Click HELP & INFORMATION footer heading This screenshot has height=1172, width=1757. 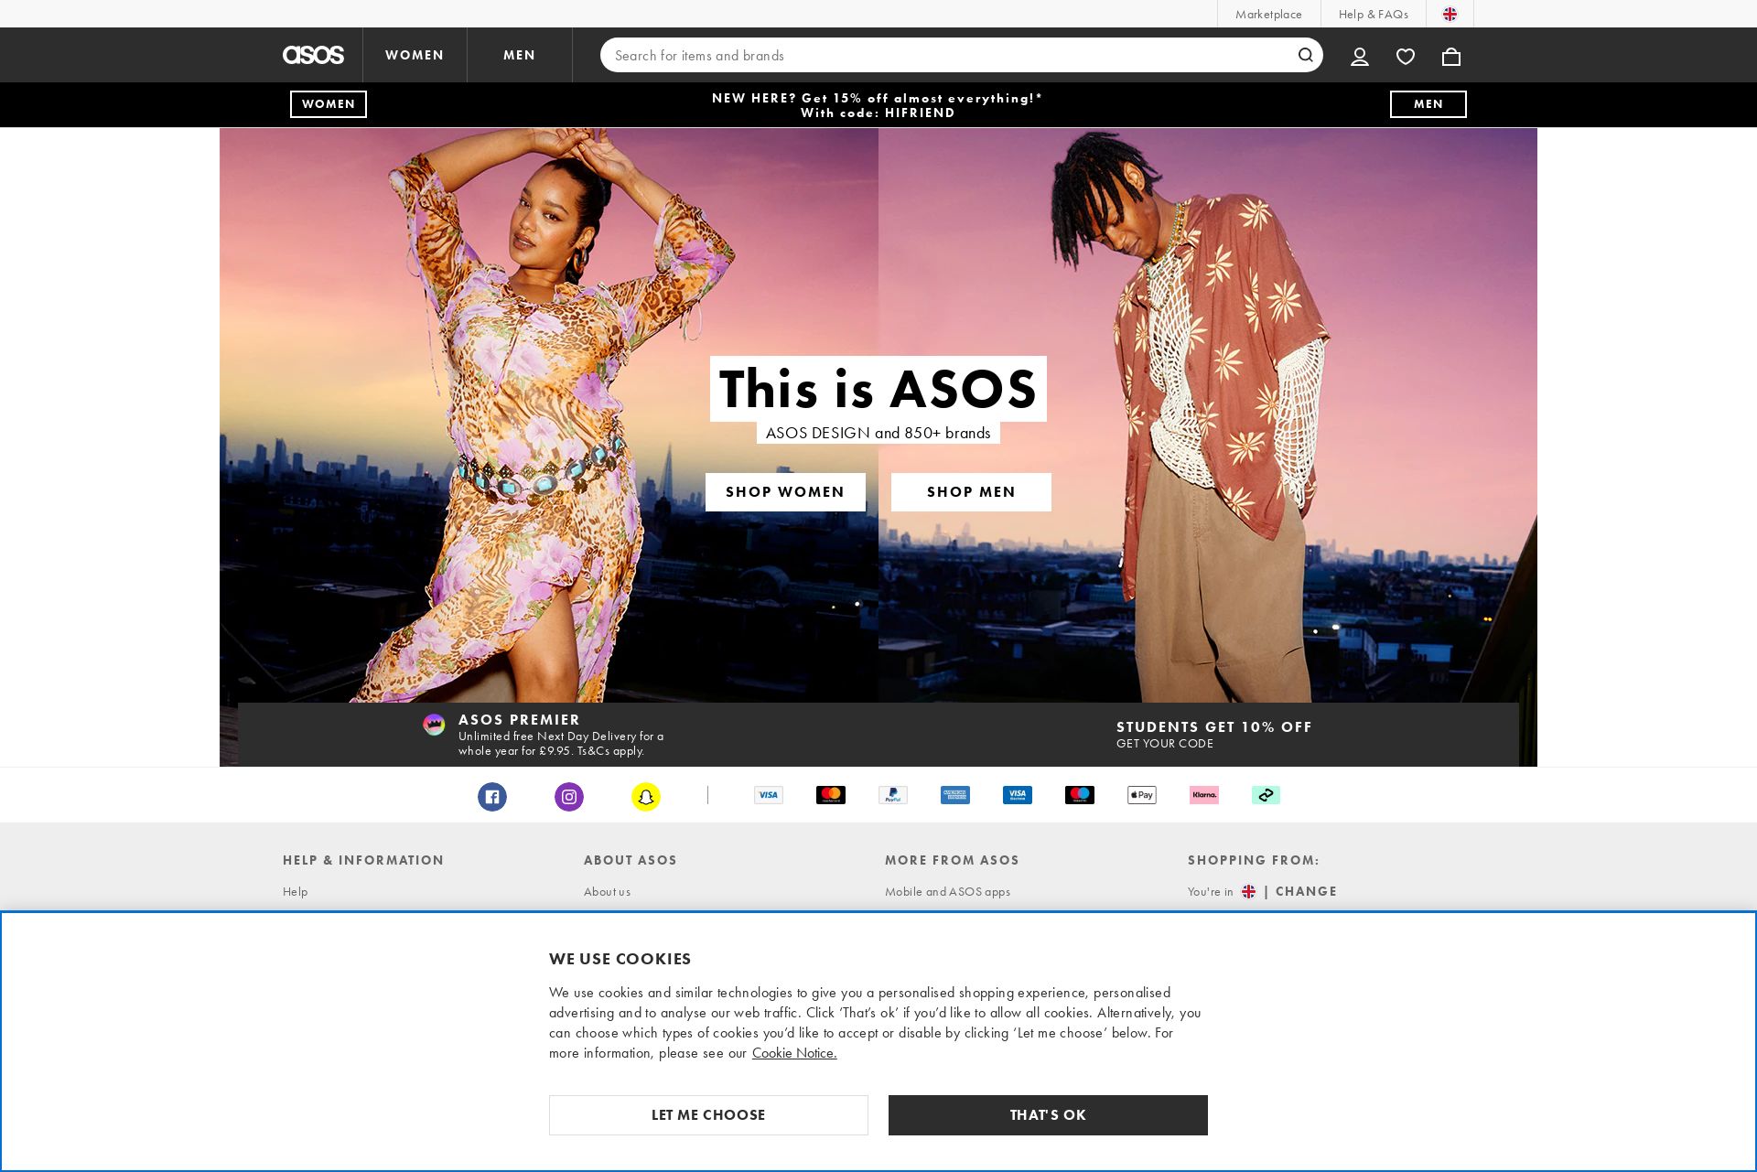[x=363, y=860]
